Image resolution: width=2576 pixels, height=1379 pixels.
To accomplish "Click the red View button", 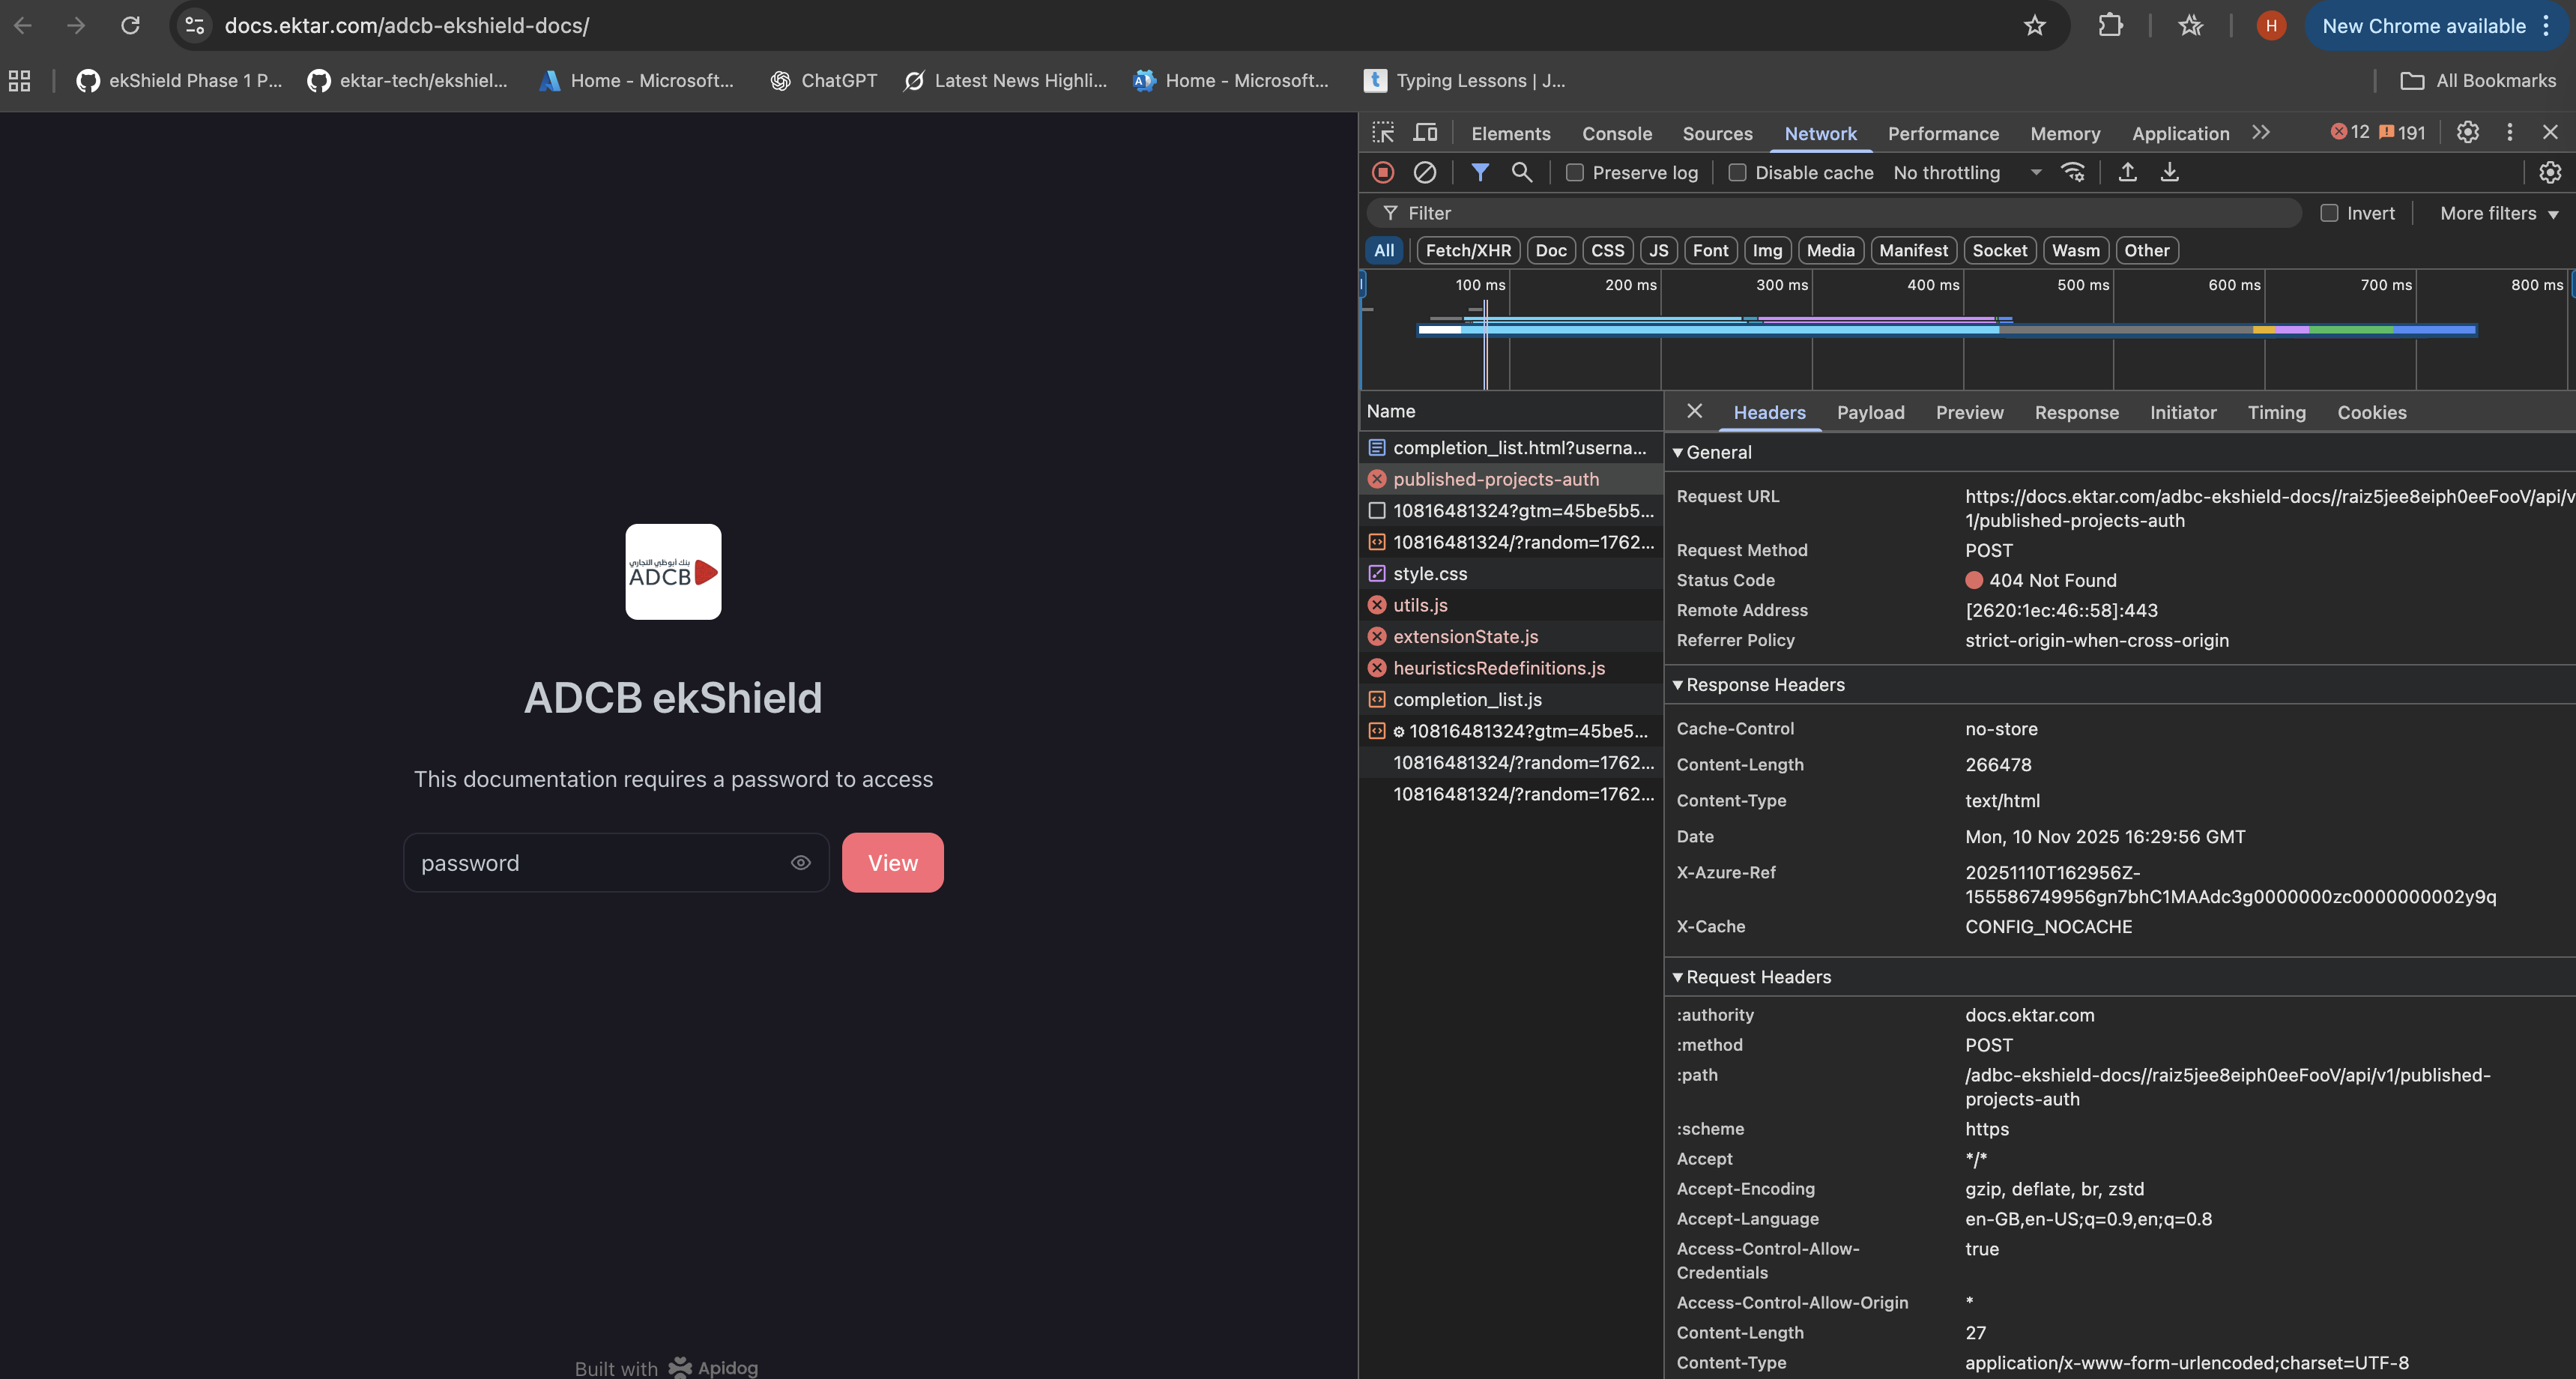I will point(892,862).
